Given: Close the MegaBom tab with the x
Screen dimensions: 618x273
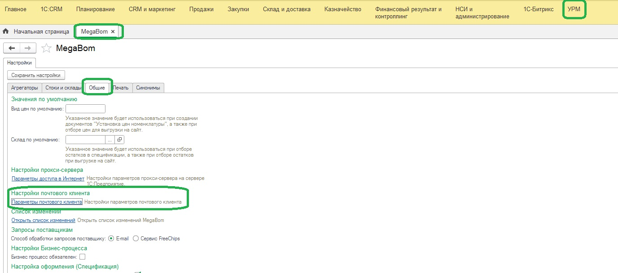Looking at the screenshot, I should [x=113, y=32].
